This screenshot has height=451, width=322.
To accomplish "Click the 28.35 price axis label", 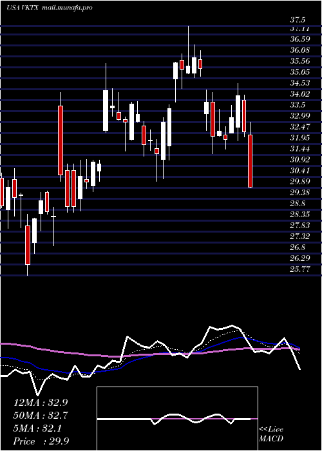I will [300, 215].
